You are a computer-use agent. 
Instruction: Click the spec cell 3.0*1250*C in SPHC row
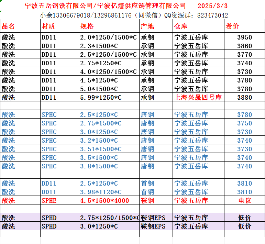[x=109, y=132]
